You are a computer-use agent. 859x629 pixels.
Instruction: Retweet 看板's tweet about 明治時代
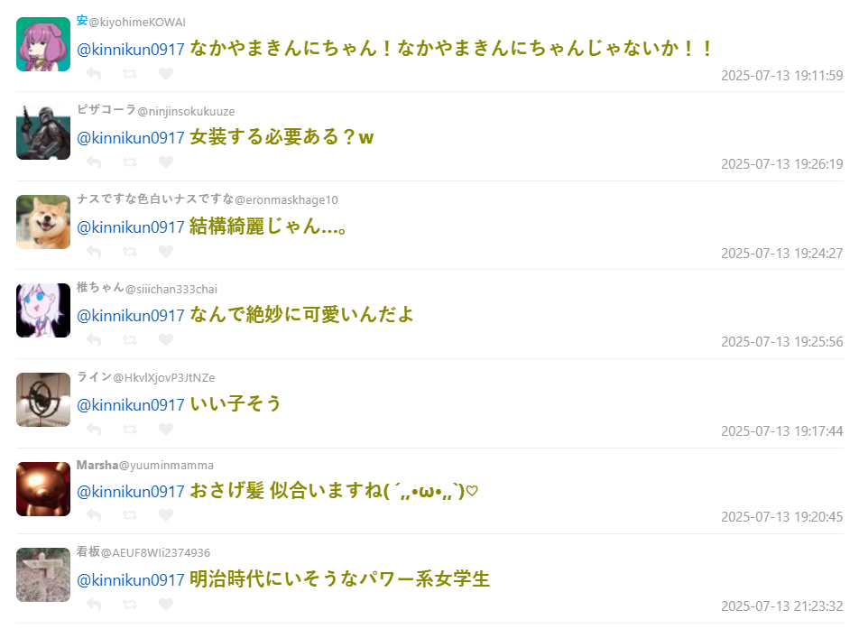[130, 605]
